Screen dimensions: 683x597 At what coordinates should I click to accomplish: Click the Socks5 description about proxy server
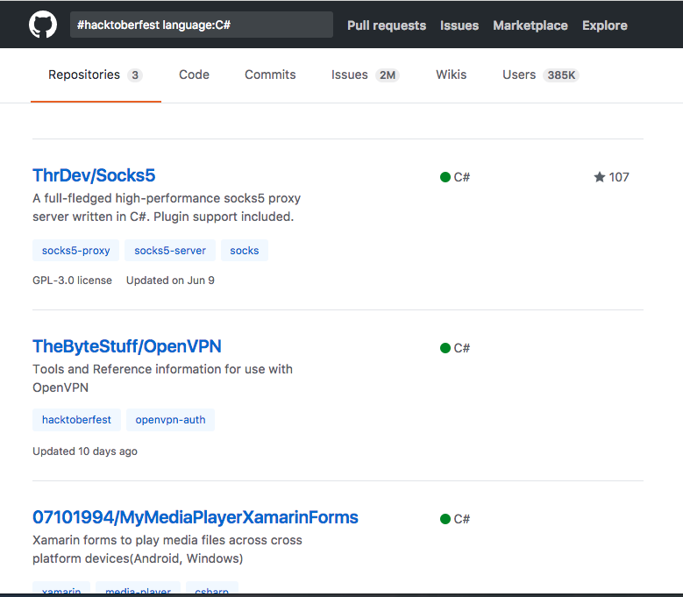click(167, 207)
